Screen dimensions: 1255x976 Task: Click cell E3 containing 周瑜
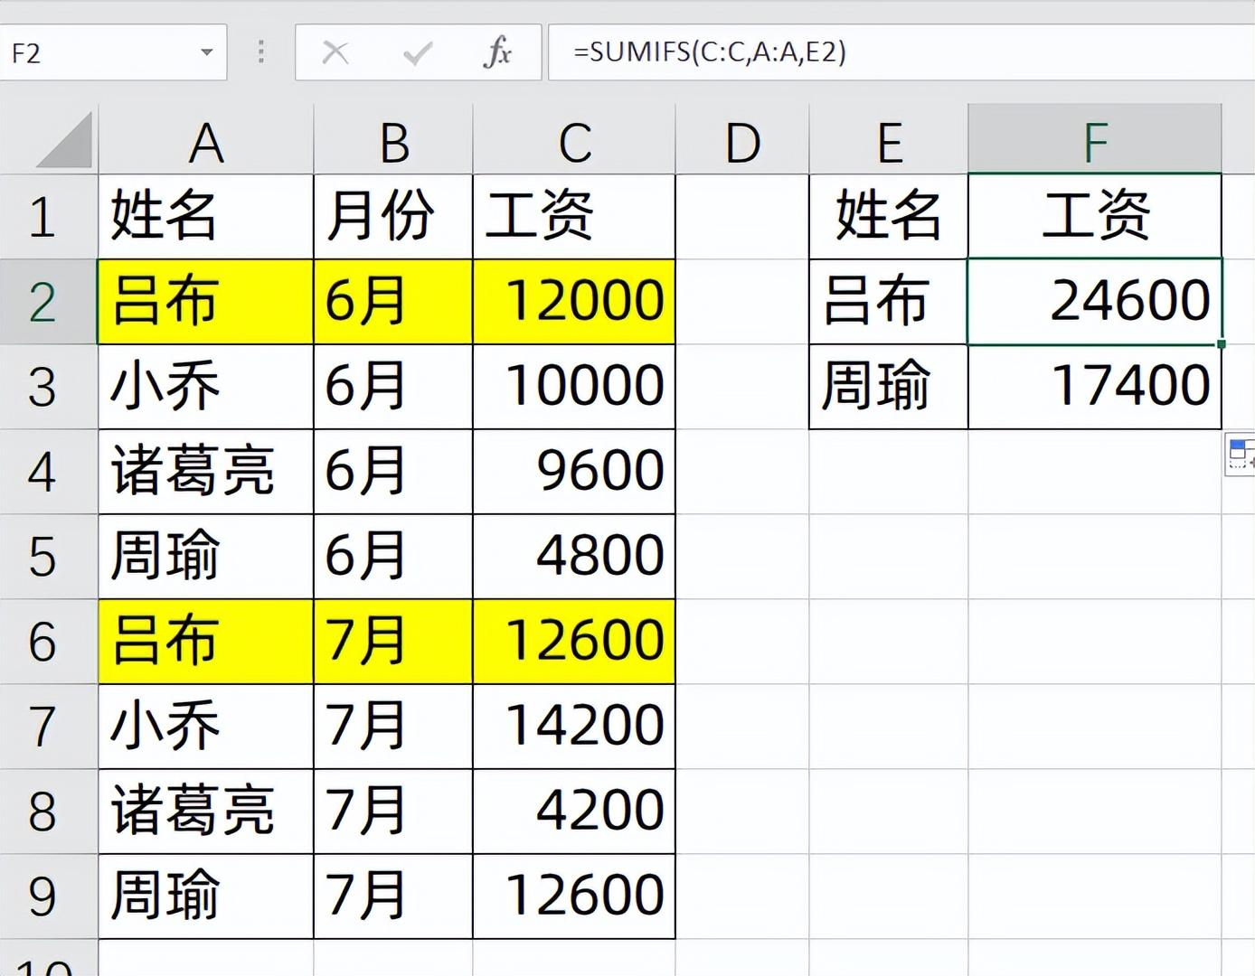(889, 387)
